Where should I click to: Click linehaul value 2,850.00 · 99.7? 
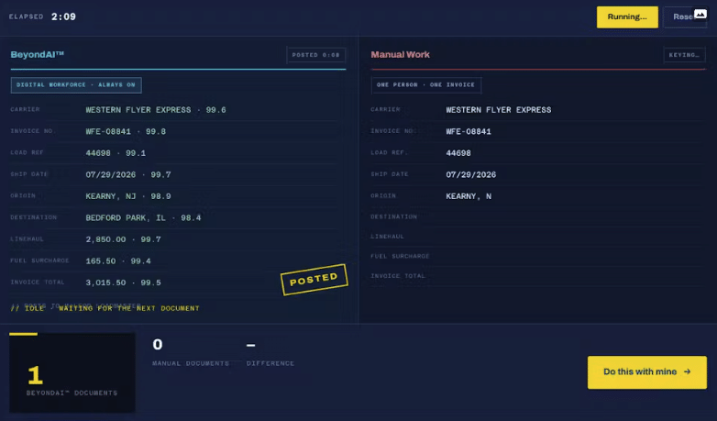pos(123,239)
